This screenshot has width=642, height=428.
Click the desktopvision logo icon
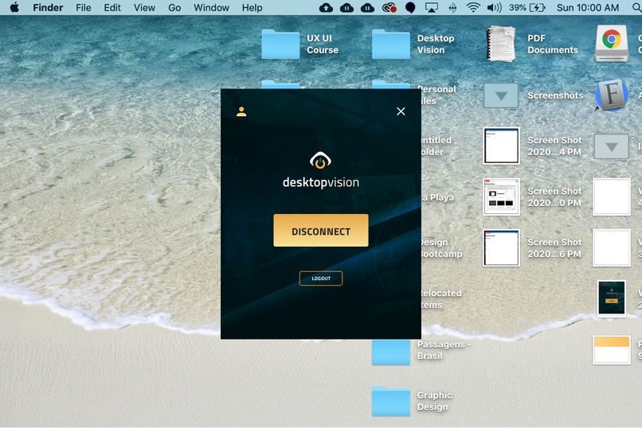[x=320, y=160]
